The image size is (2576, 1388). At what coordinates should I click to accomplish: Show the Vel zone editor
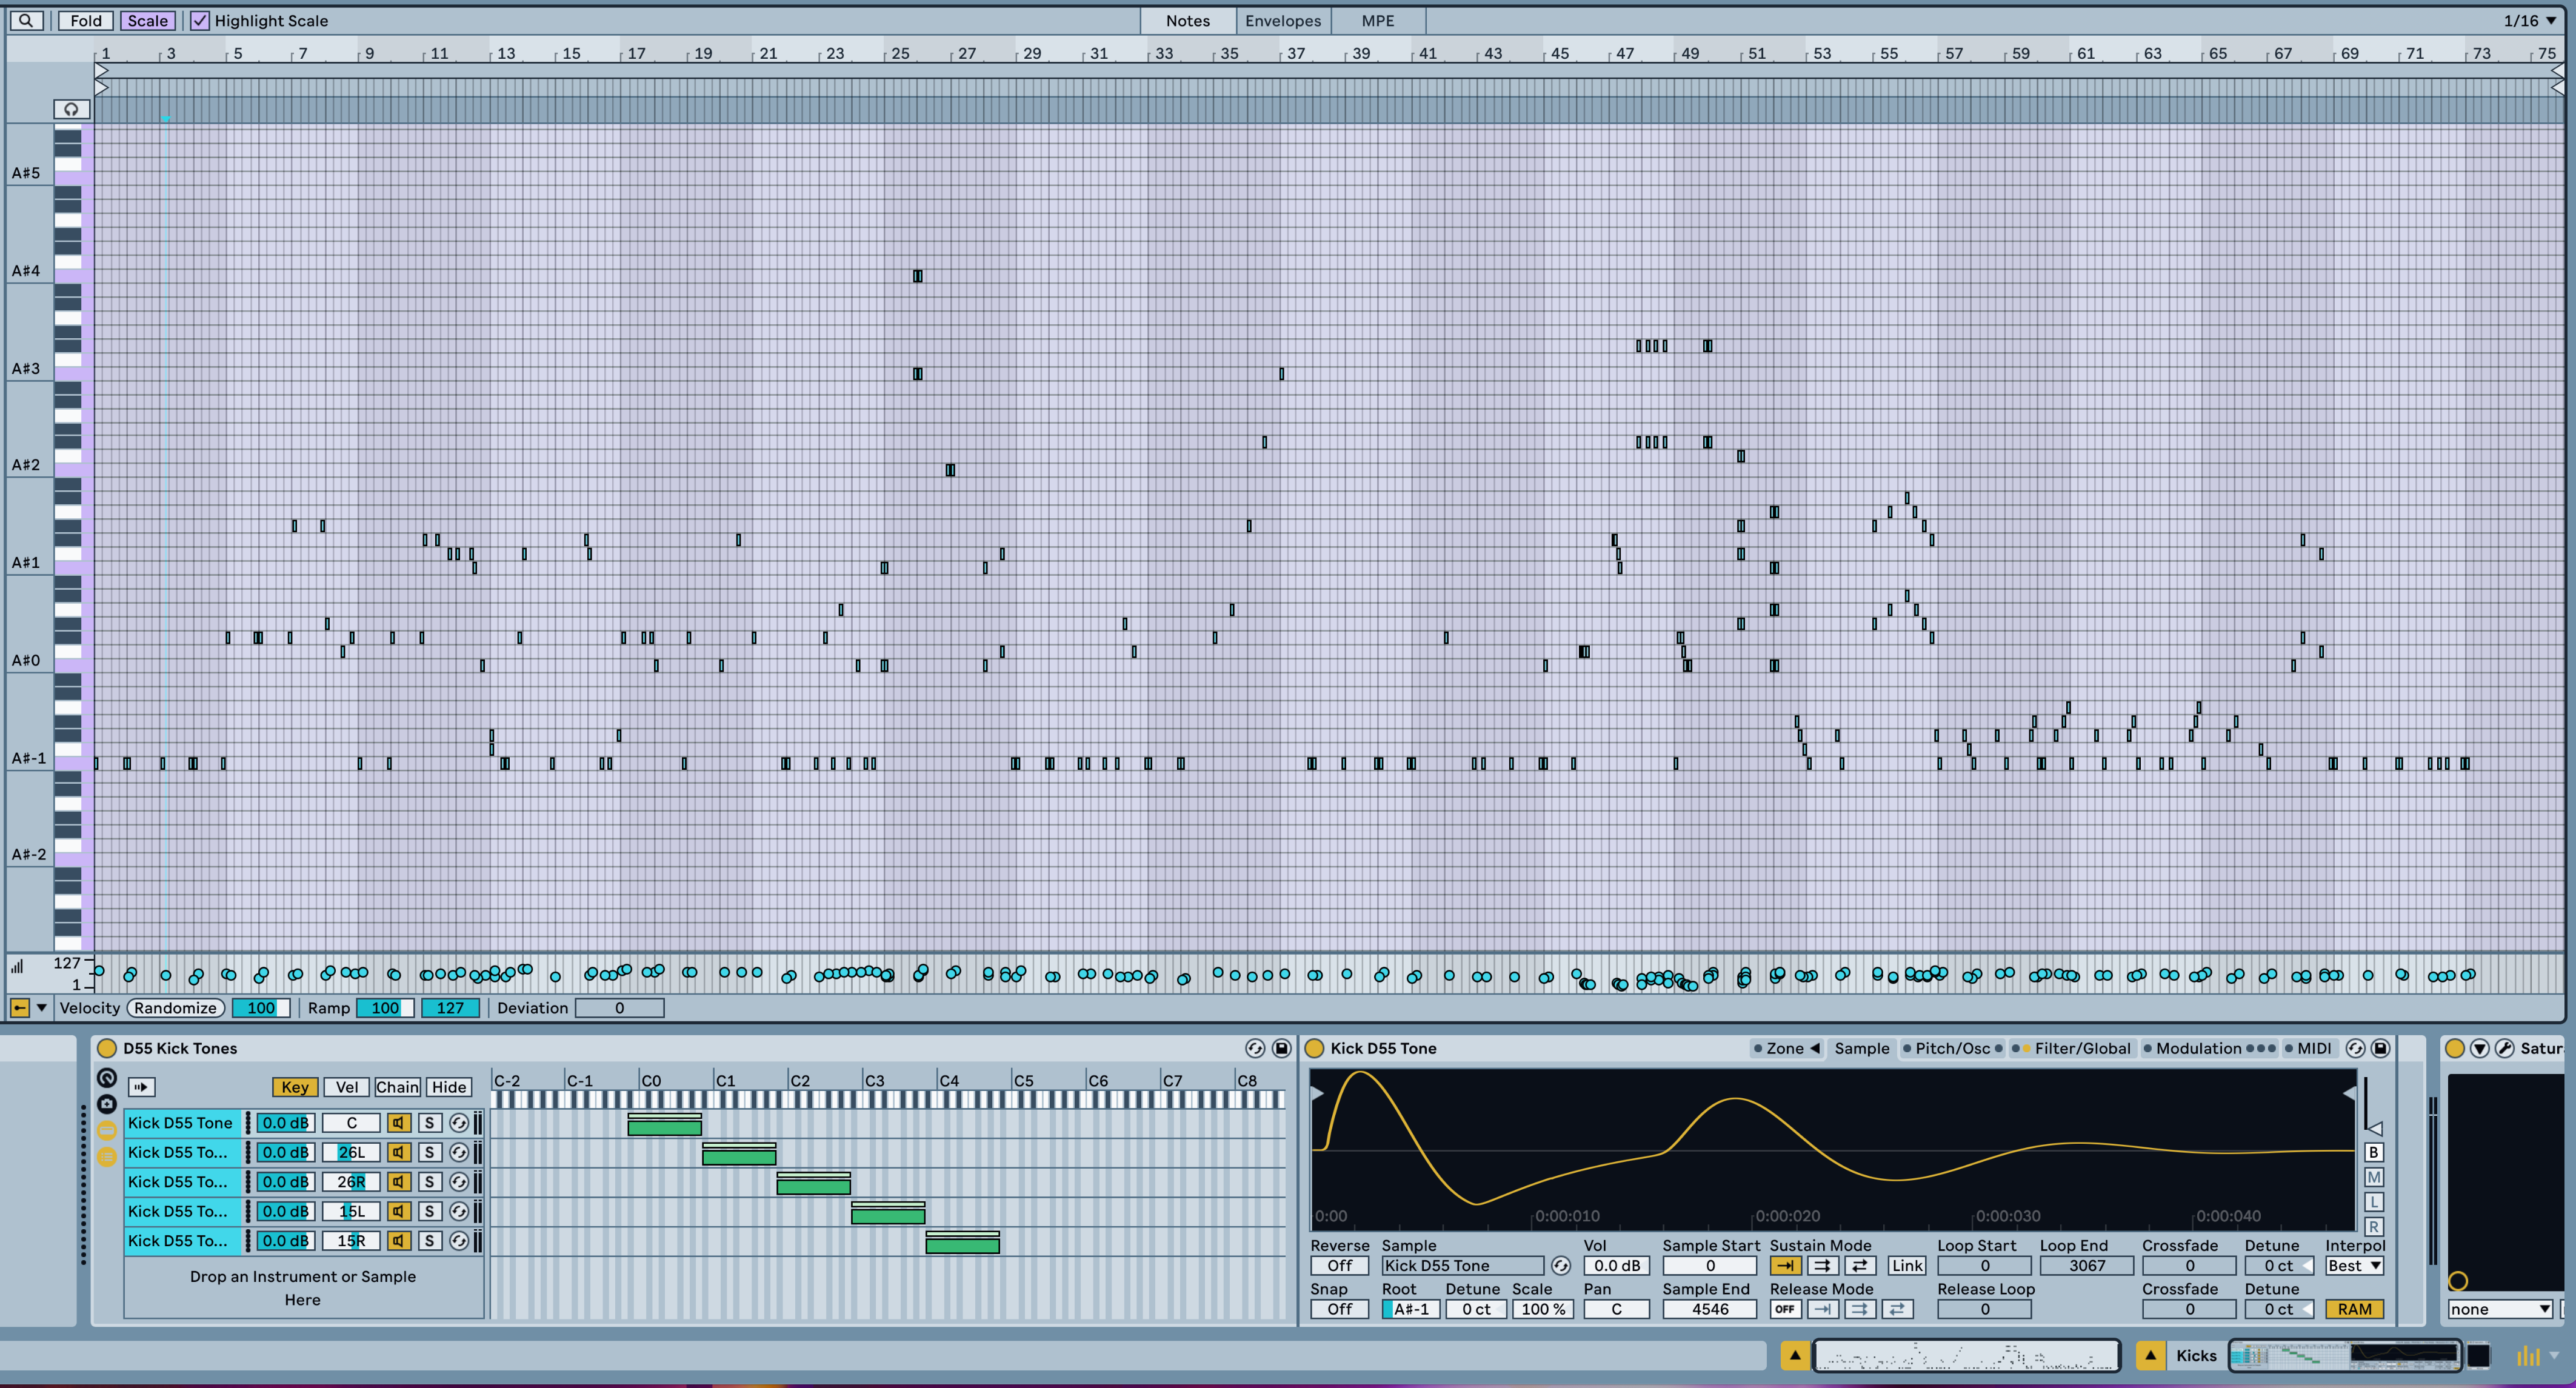tap(346, 1087)
